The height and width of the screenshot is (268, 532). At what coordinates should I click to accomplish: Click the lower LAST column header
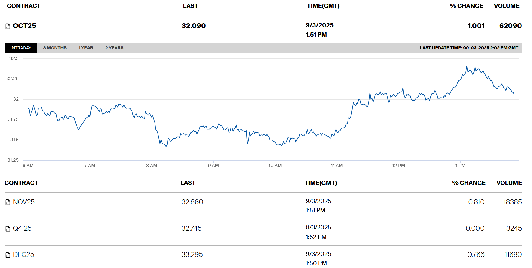[188, 183]
